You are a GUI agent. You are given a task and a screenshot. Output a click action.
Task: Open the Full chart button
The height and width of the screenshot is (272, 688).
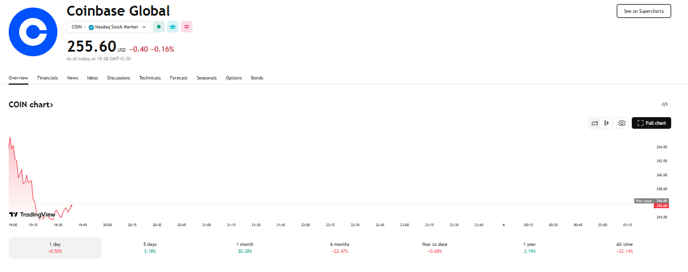[x=651, y=123]
